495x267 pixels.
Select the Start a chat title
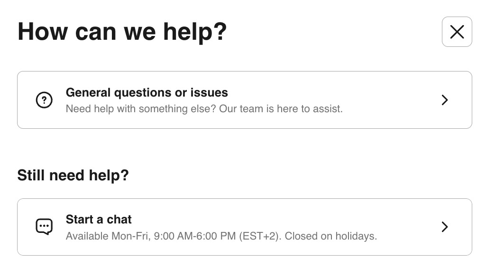pos(99,219)
